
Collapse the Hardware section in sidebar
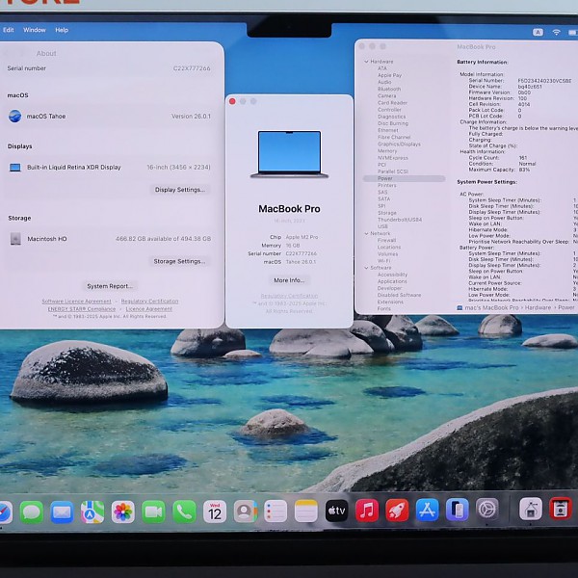[364, 62]
